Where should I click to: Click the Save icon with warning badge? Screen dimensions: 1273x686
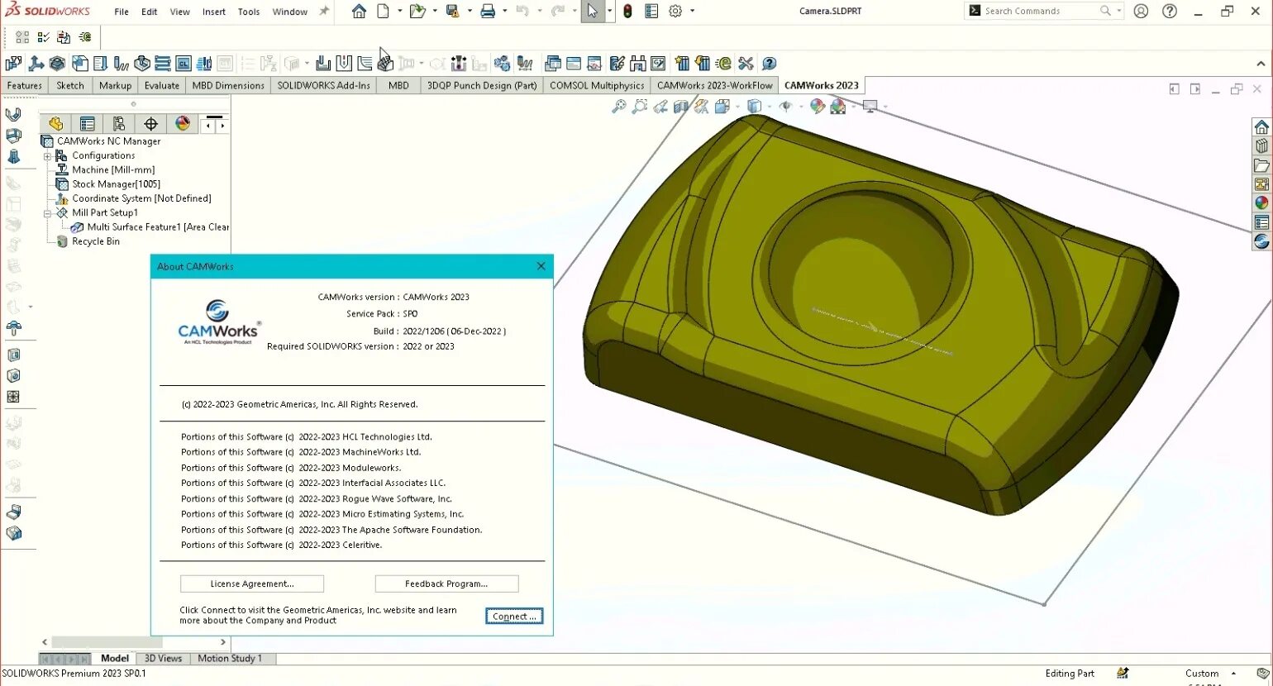[452, 11]
